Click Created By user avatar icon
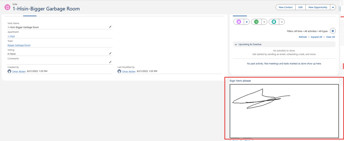This screenshot has height=141, width=344. [10, 71]
